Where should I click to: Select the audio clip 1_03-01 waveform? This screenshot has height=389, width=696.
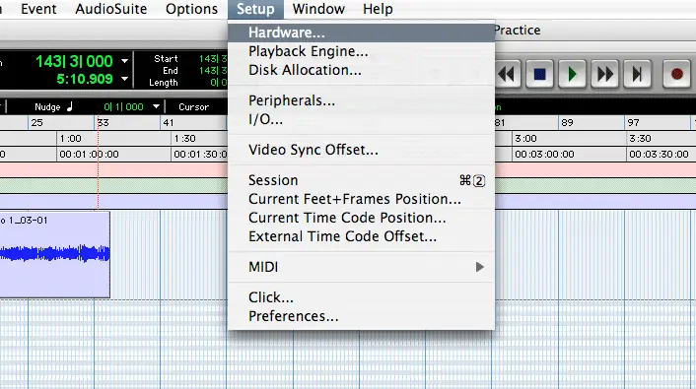pos(54,254)
